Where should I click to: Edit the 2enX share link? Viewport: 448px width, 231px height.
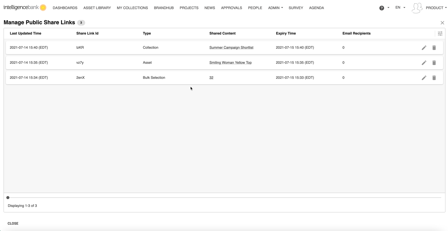tap(424, 78)
